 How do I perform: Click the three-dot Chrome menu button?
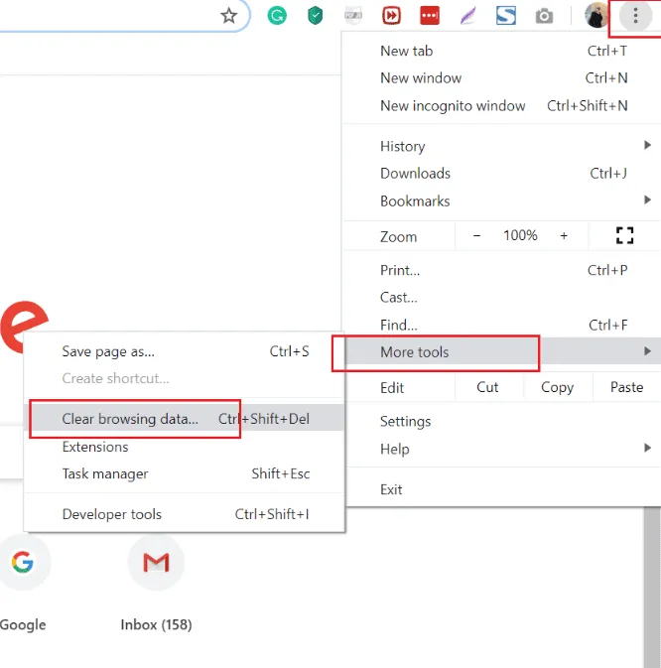click(636, 16)
